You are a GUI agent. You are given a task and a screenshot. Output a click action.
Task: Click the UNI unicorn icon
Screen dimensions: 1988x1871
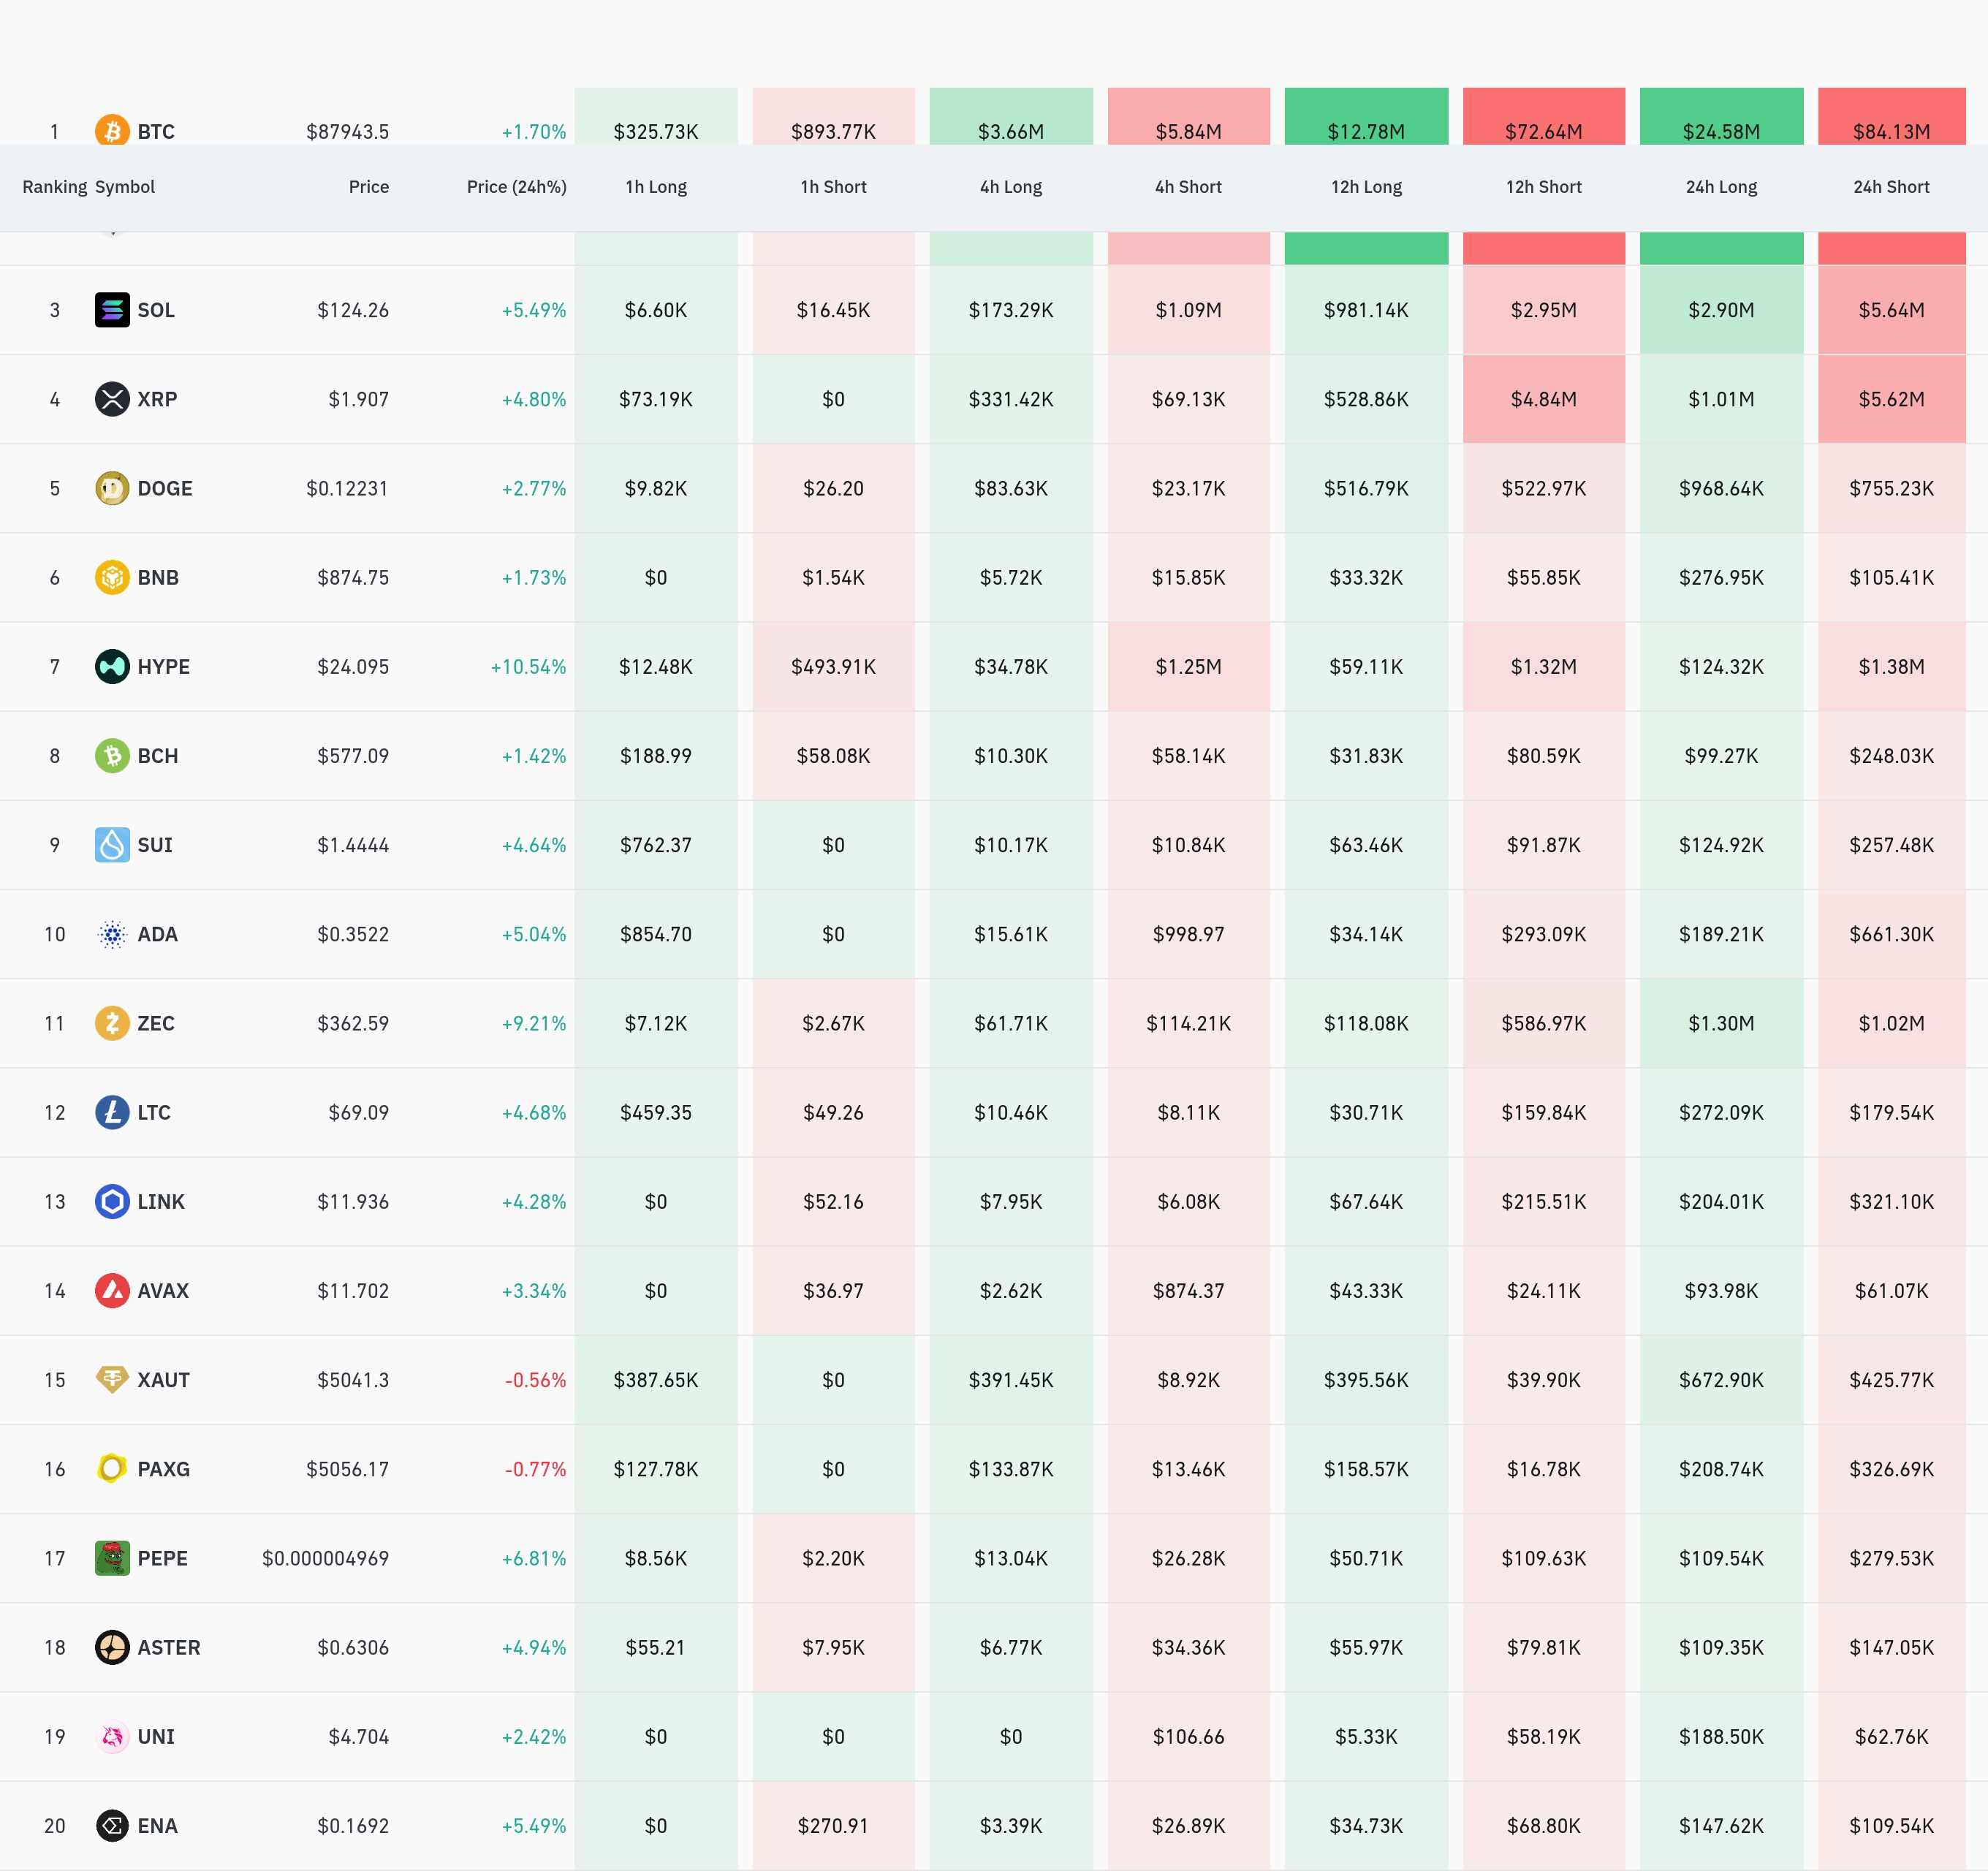(x=112, y=1736)
